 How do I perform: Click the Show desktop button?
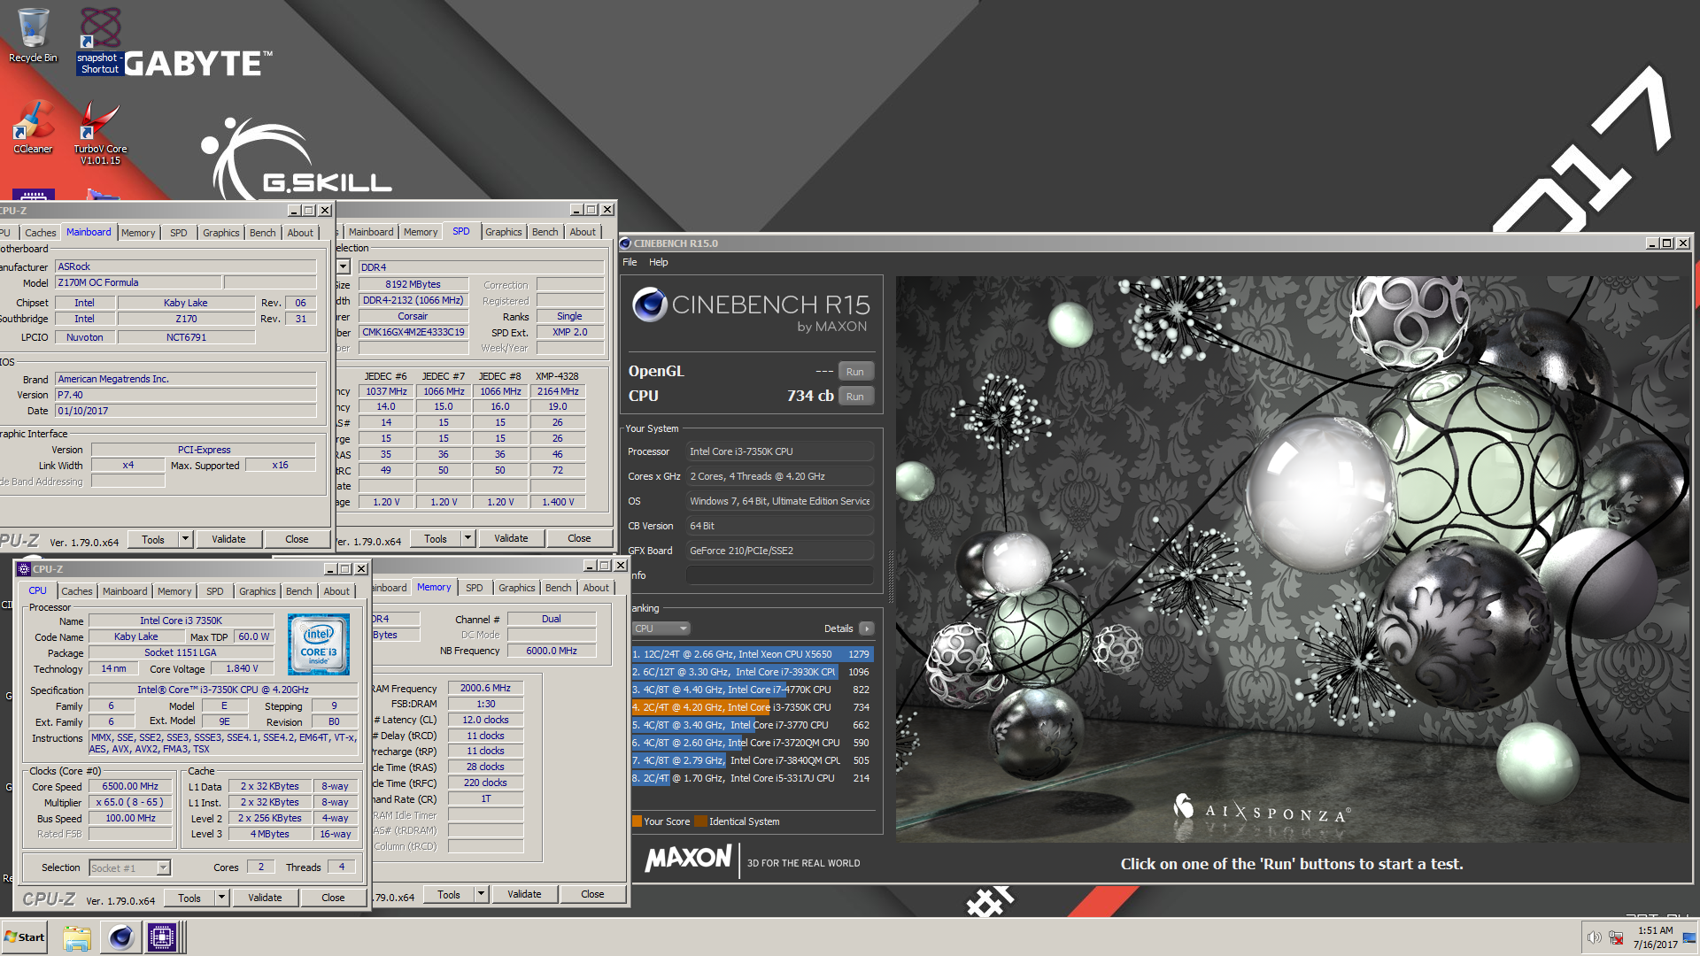point(1690,937)
